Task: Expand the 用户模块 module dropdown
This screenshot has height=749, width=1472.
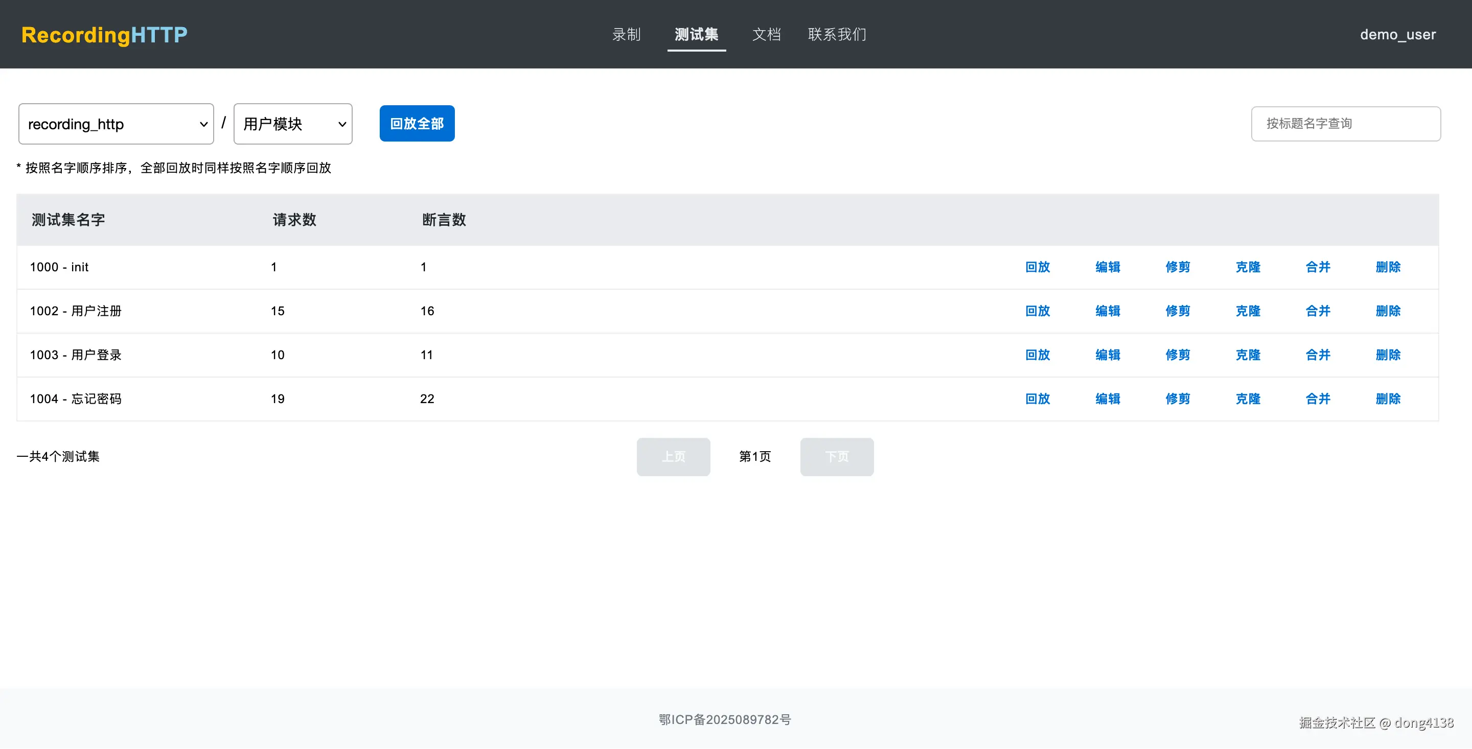Action: coord(292,124)
